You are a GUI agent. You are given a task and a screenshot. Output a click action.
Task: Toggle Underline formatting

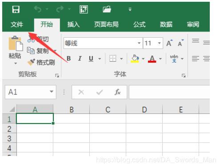click(91, 59)
